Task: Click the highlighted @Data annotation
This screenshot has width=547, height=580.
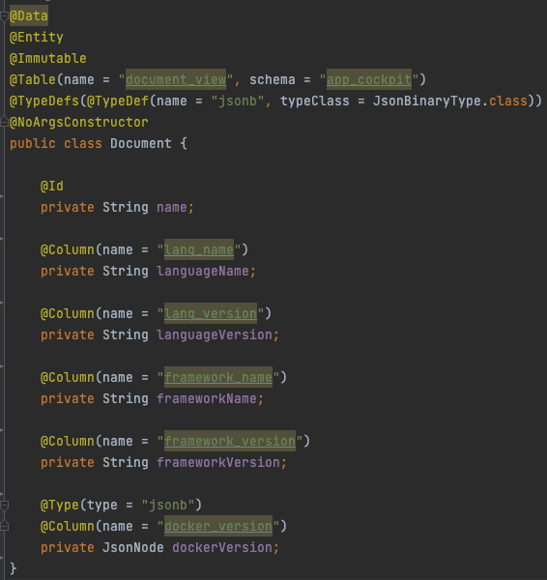Action: (28, 15)
